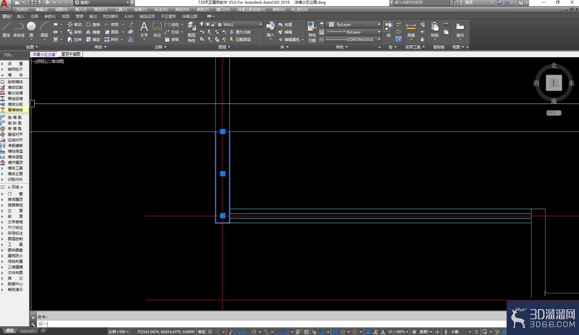The height and width of the screenshot is (335, 579).
Task: Select the 圆 (Circle) draw tool
Action: tap(31, 29)
